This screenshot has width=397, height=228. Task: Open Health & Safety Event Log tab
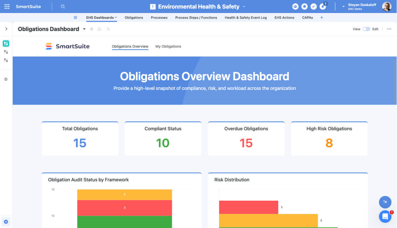point(246,18)
